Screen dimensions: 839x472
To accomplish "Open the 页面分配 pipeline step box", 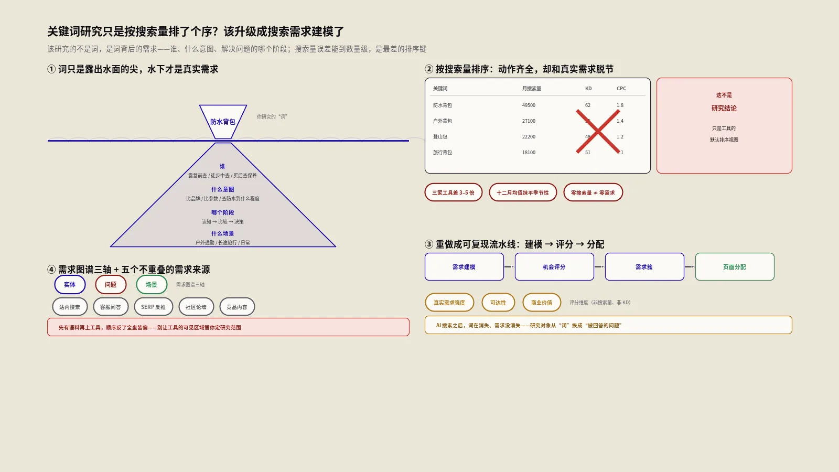I will coord(735,267).
